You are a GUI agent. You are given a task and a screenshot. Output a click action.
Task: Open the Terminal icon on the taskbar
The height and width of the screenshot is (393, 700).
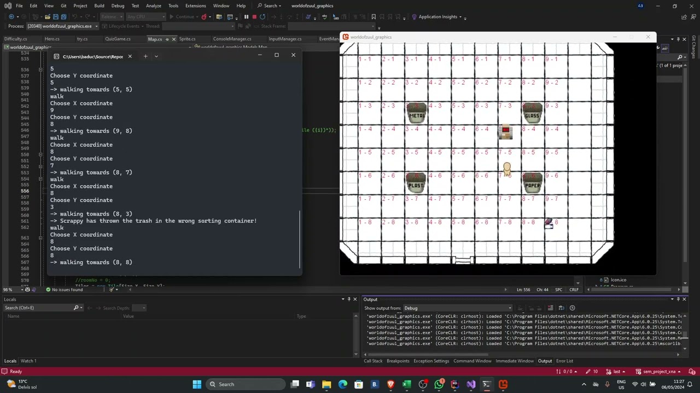coord(486,384)
